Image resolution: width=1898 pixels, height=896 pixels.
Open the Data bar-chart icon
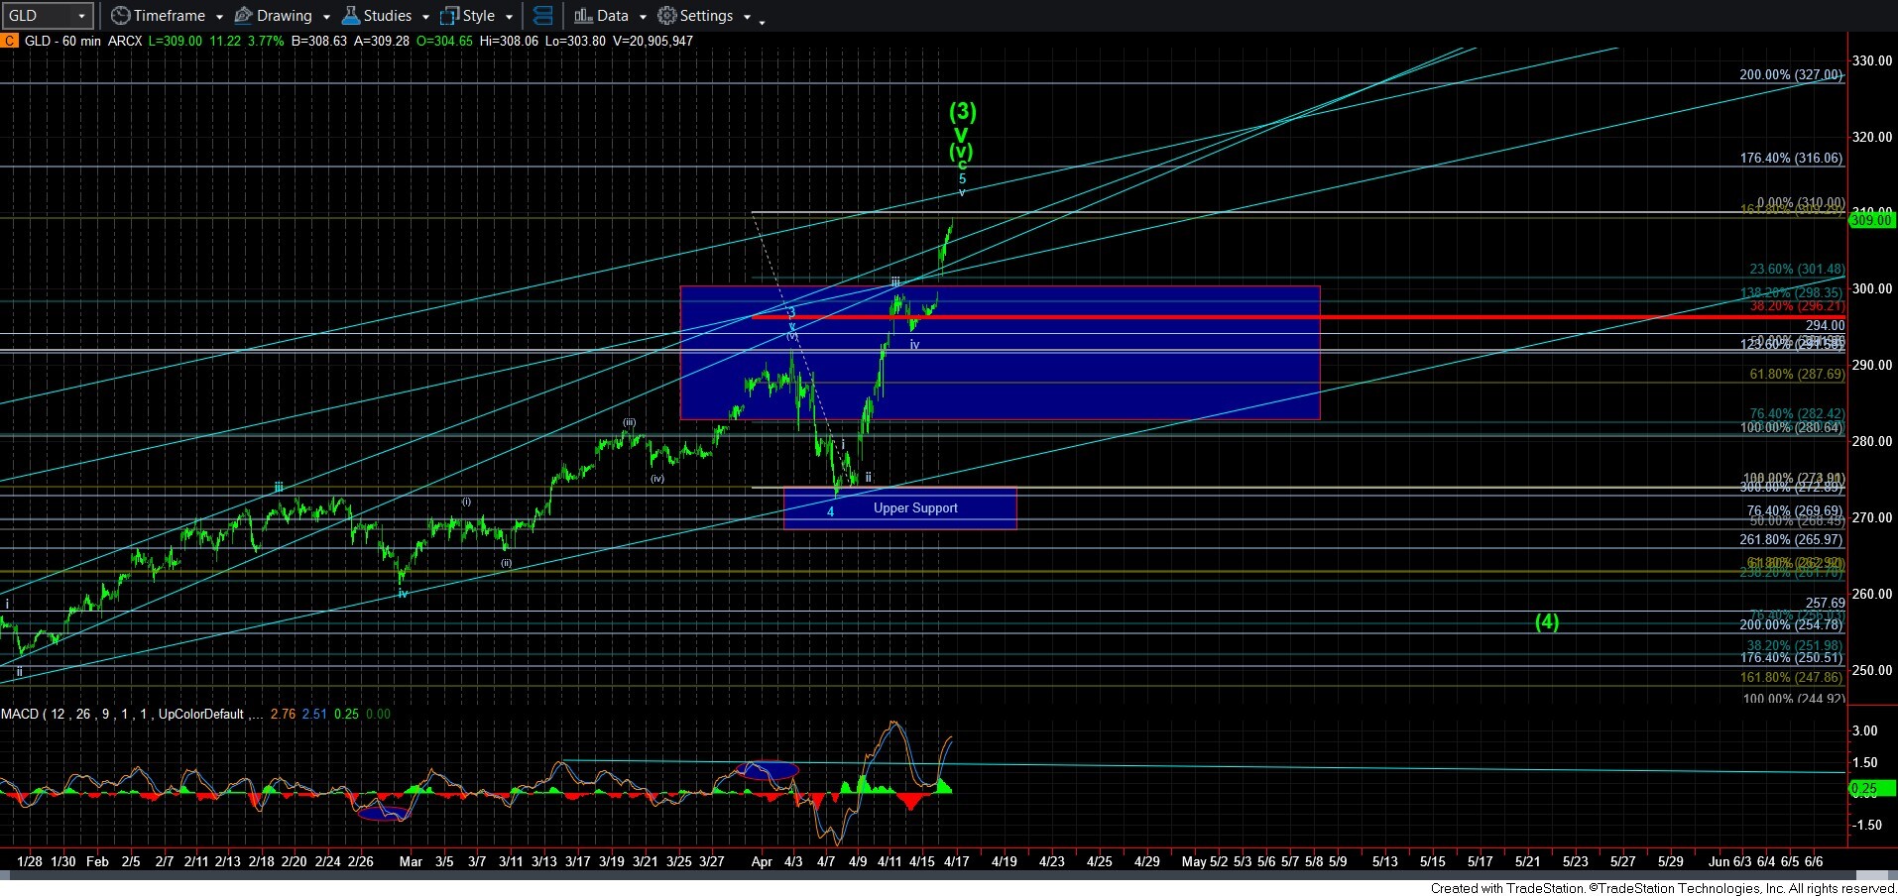[583, 16]
